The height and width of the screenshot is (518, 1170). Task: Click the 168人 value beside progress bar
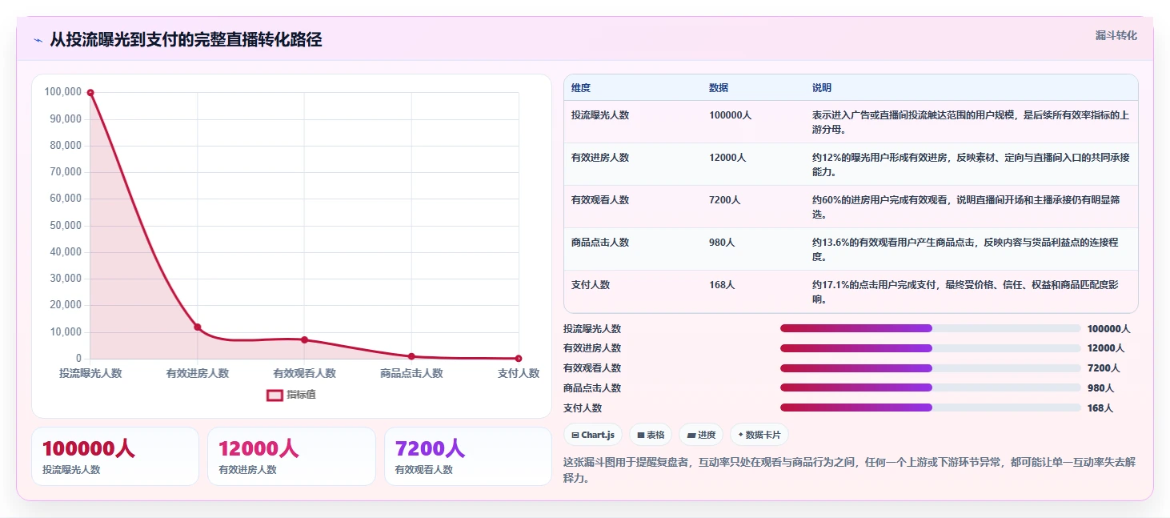(x=1100, y=408)
